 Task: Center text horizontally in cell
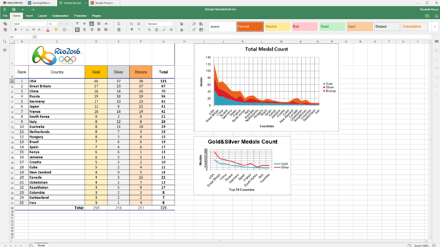tap(85, 30)
